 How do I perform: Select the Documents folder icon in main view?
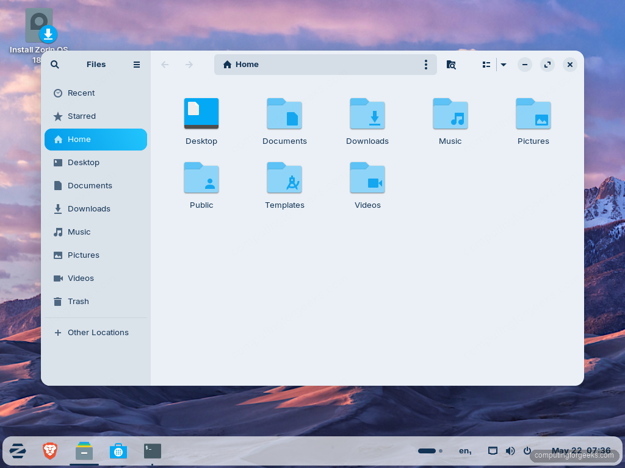pyautogui.click(x=284, y=113)
